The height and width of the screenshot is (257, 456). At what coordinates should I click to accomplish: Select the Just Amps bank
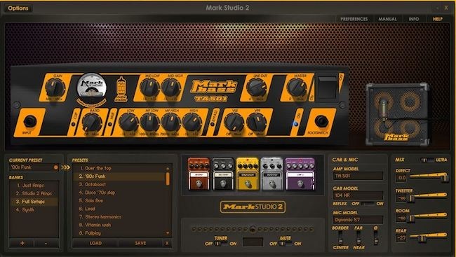(x=34, y=186)
